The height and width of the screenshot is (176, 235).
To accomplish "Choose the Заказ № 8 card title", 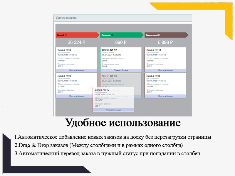I will 153,76.
